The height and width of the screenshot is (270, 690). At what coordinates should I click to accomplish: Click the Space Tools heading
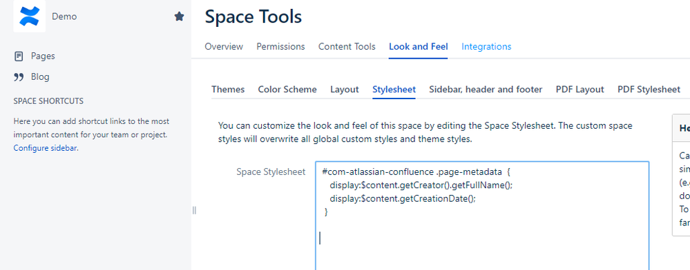pyautogui.click(x=253, y=17)
